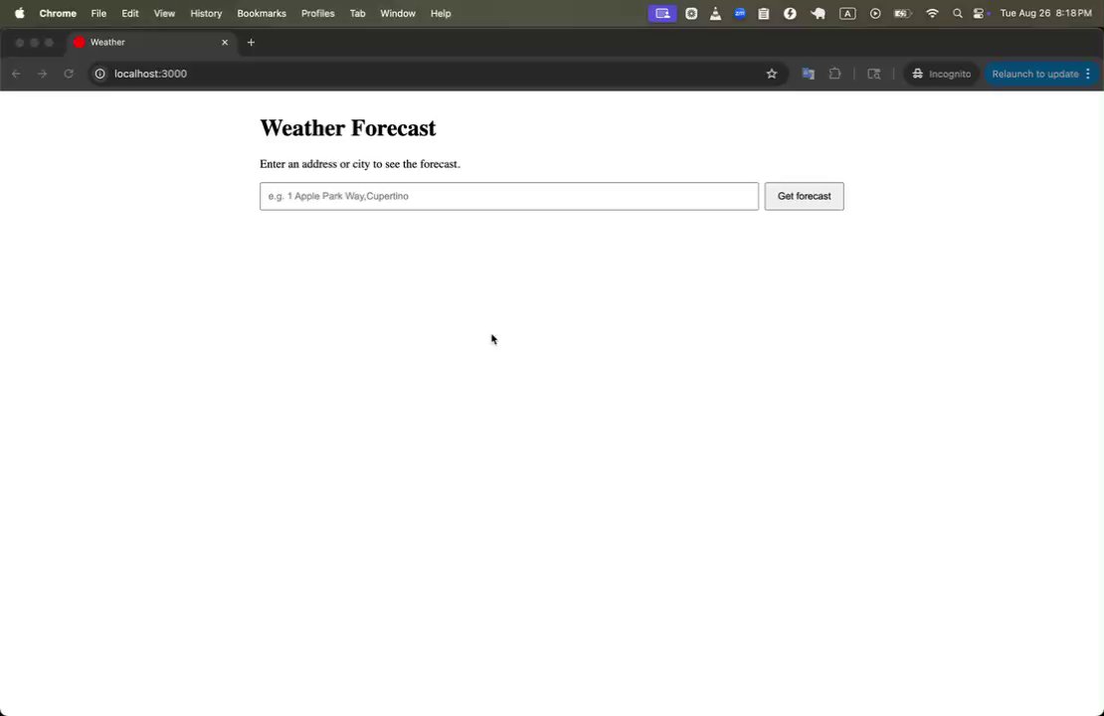1104x716 pixels.
Task: Click the address or city input field
Action: (509, 197)
